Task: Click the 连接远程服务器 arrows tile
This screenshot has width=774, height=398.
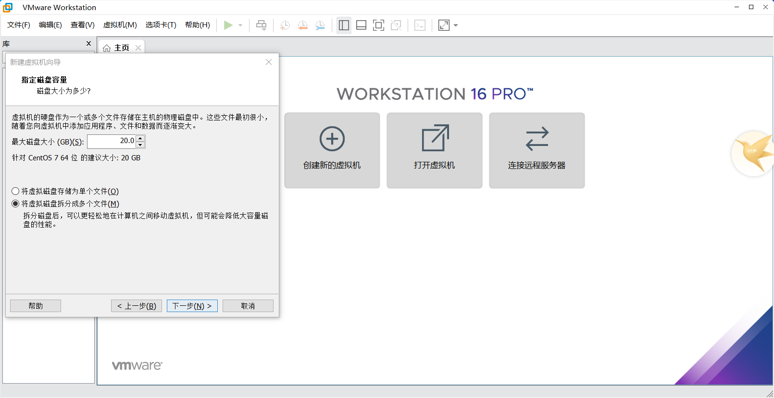Action: pyautogui.click(x=537, y=150)
